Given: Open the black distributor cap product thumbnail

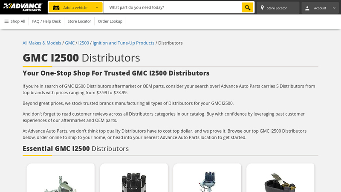Looking at the screenshot, I should coord(134,183).
